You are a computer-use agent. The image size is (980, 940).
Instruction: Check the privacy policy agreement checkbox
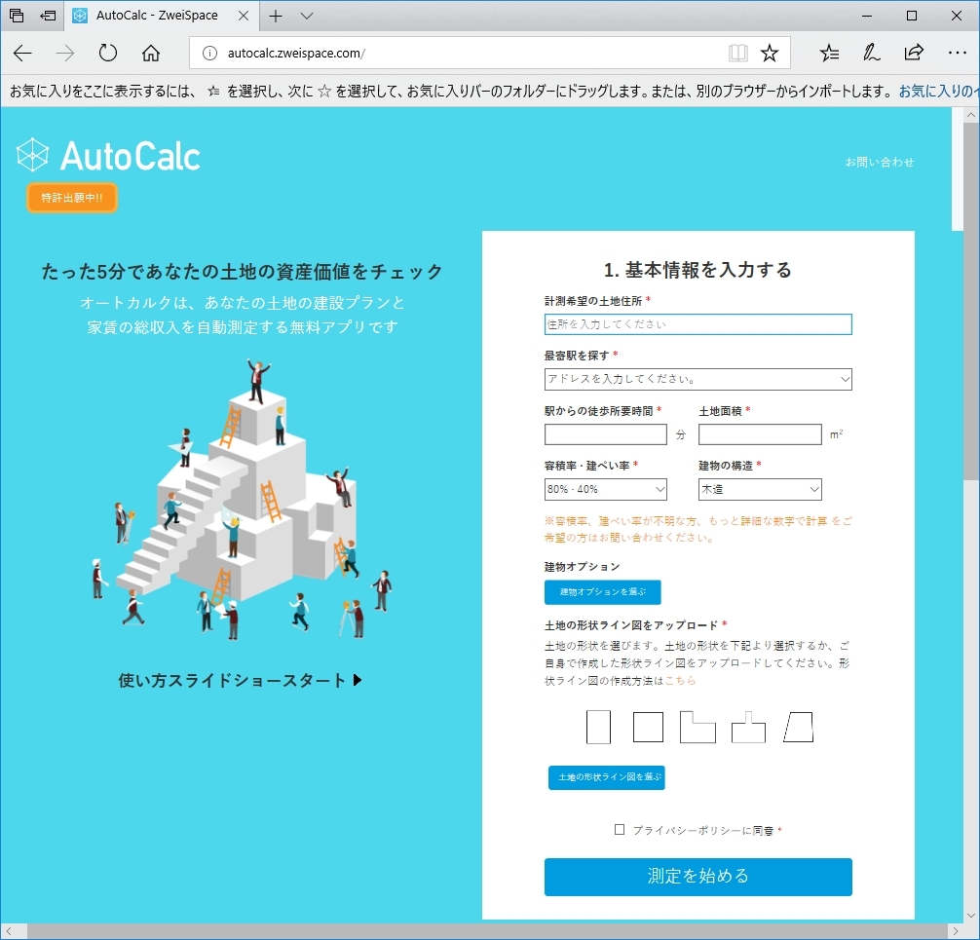tap(620, 830)
